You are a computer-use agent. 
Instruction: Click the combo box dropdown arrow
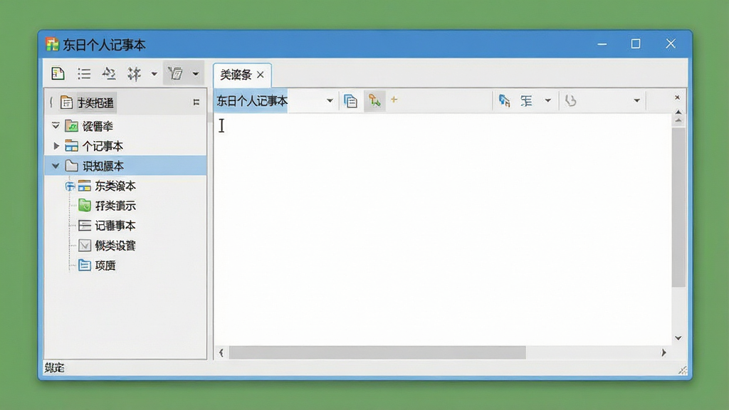click(x=329, y=101)
